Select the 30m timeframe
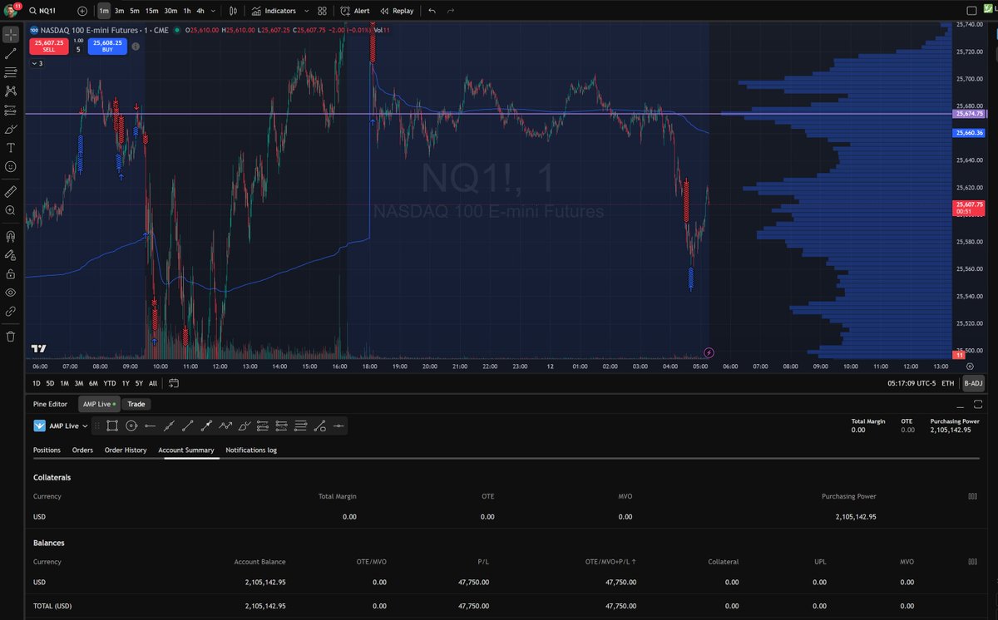The height and width of the screenshot is (620, 998). point(170,11)
